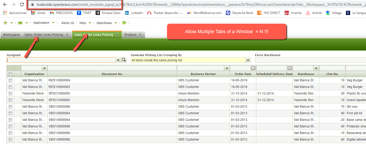Check the RES1/0000002 row checkbox
366x144 pixels.
(10, 87)
